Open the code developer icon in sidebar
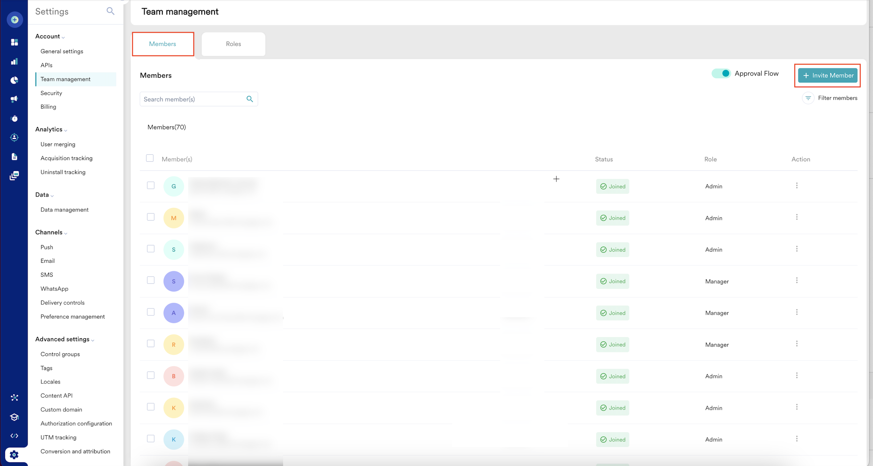 pos(14,436)
